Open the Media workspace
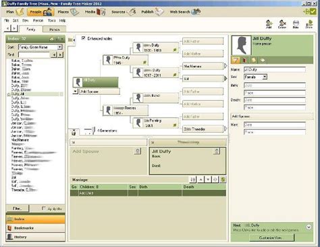Screen dimensions: 320x247 coord(95,12)
